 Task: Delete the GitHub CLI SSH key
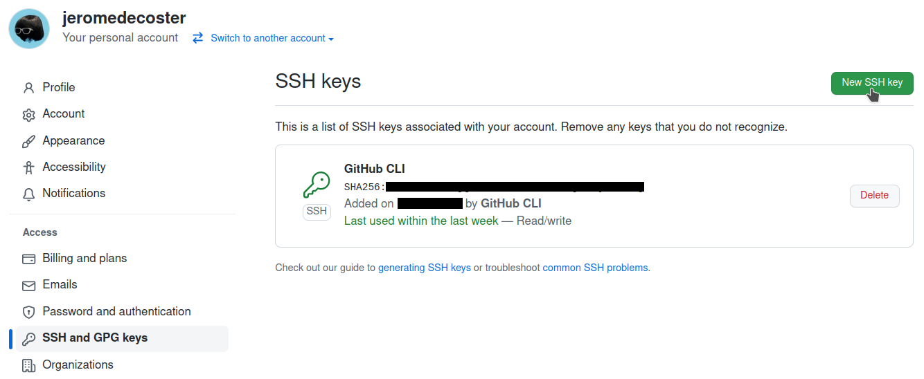[x=874, y=196]
